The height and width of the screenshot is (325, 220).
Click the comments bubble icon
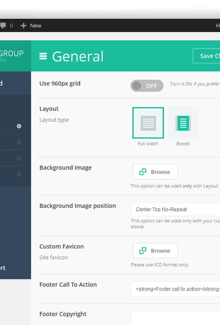[3, 26]
